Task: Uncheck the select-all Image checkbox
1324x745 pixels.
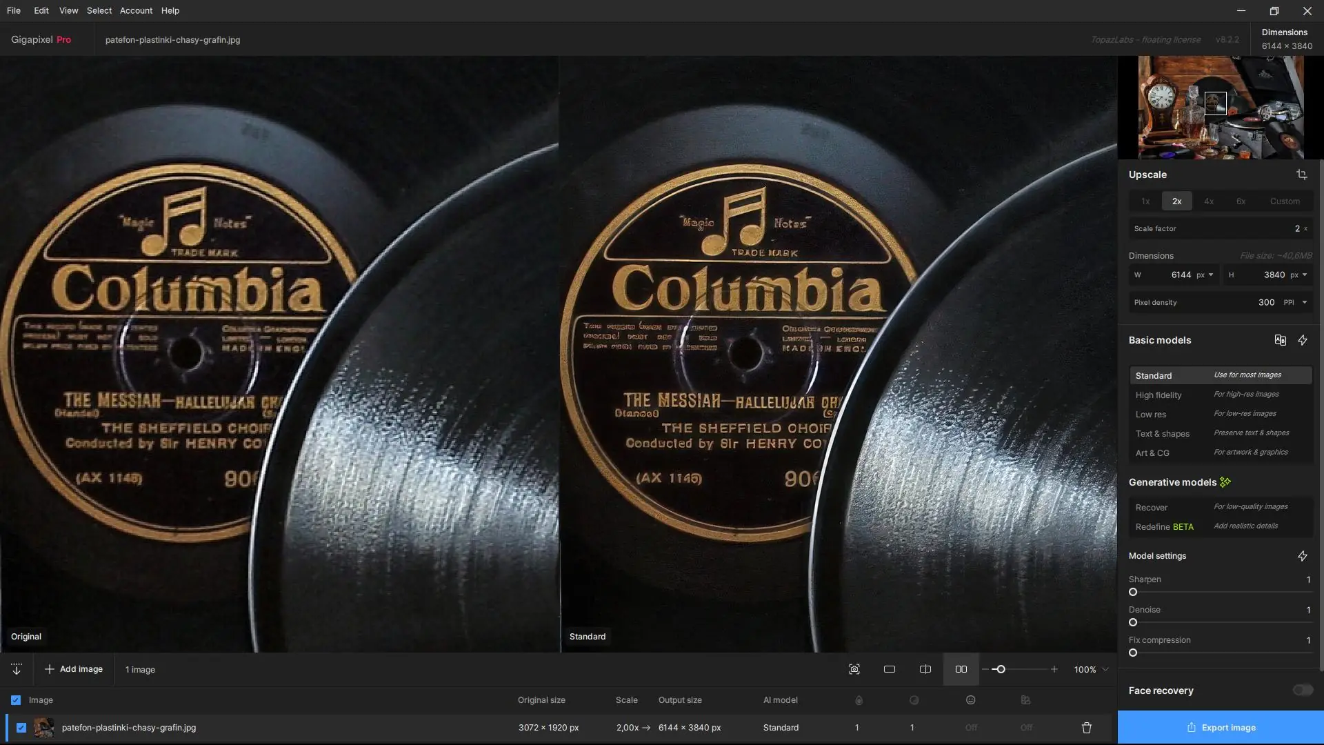Action: [x=16, y=700]
